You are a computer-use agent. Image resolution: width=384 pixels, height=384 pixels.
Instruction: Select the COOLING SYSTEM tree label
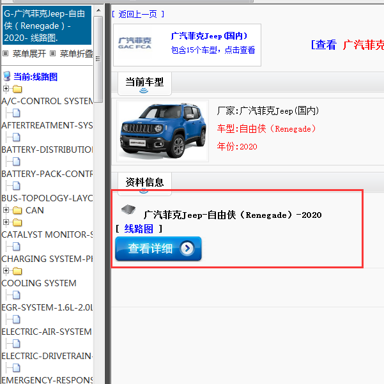(39, 283)
